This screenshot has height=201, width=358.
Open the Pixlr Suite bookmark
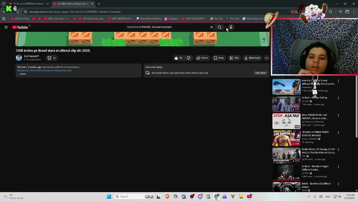tap(232, 19)
